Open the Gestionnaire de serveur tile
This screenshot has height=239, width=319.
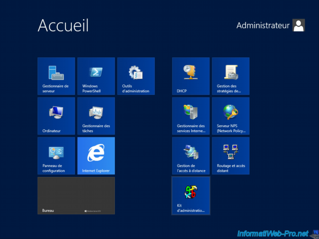(56, 76)
